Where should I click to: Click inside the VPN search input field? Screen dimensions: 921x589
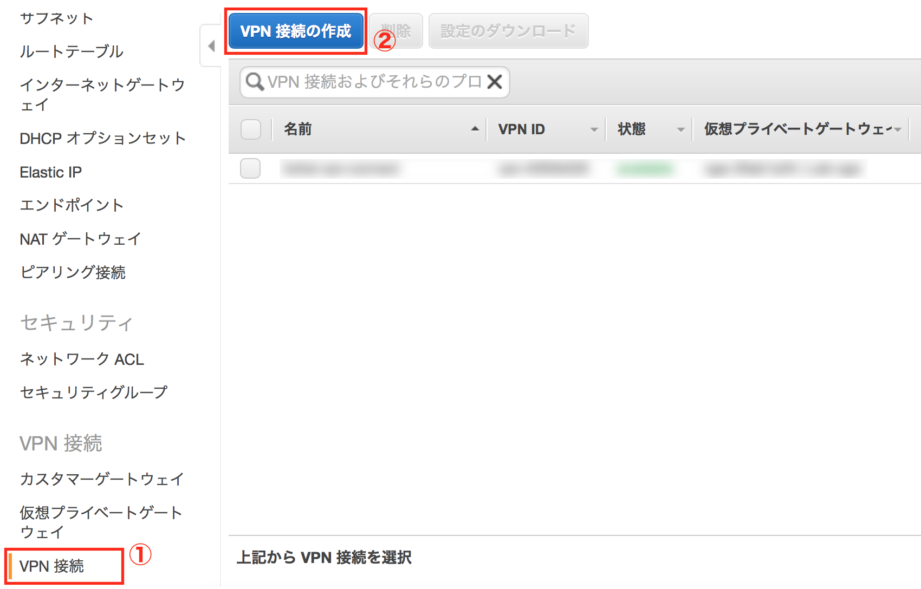[x=374, y=82]
